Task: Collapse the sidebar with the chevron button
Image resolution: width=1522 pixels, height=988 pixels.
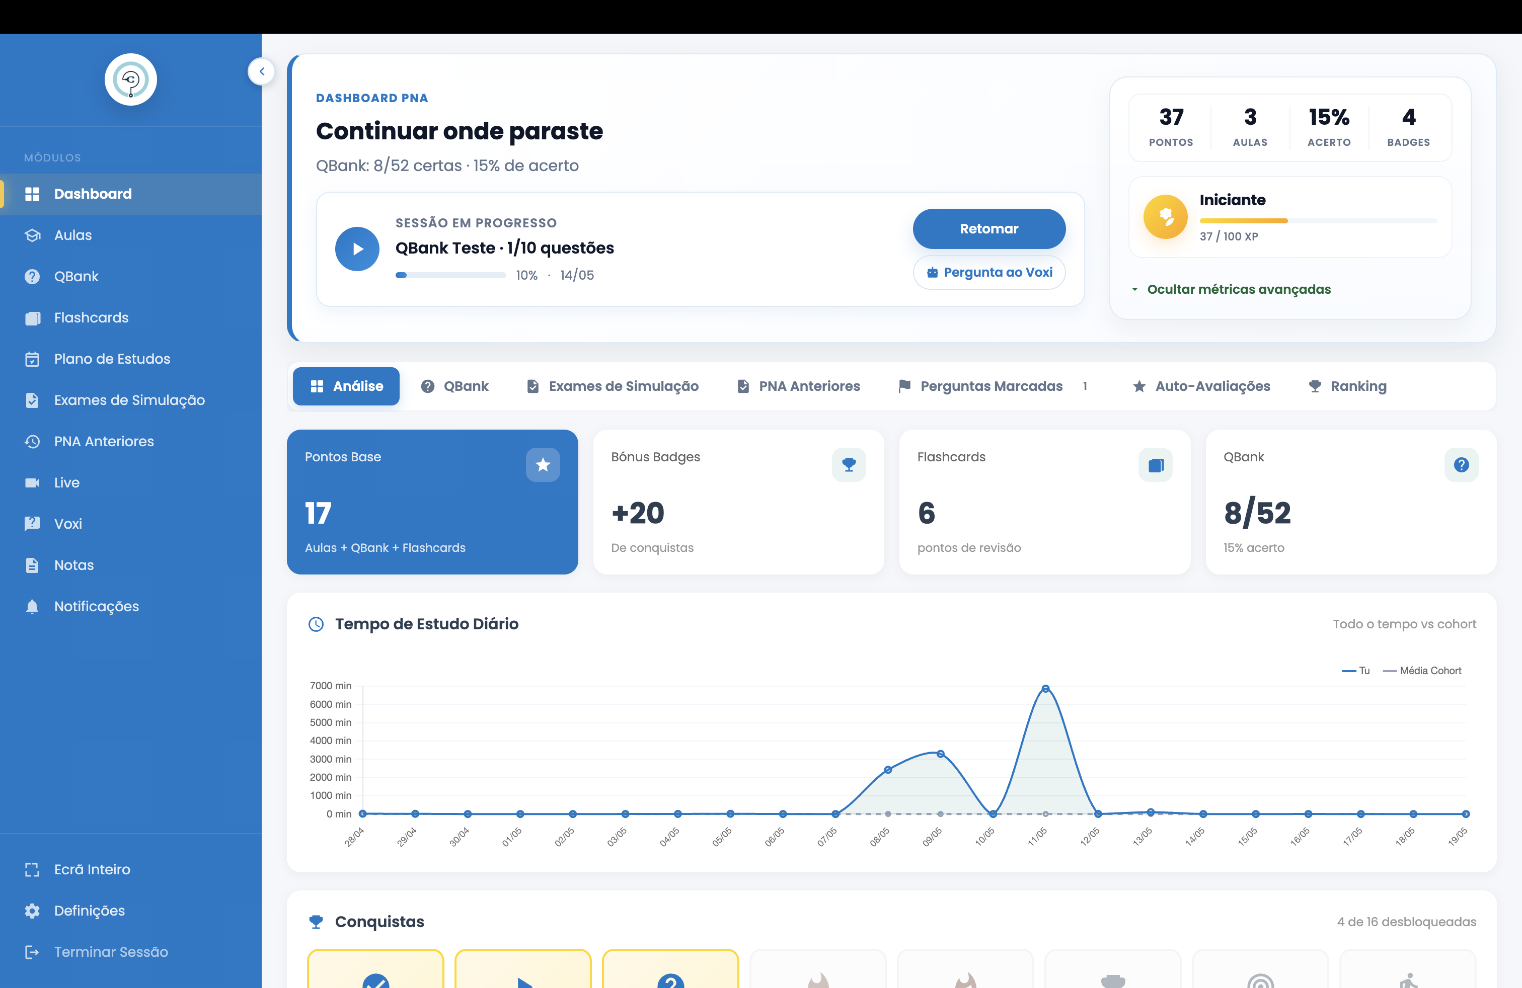Action: 262,71
